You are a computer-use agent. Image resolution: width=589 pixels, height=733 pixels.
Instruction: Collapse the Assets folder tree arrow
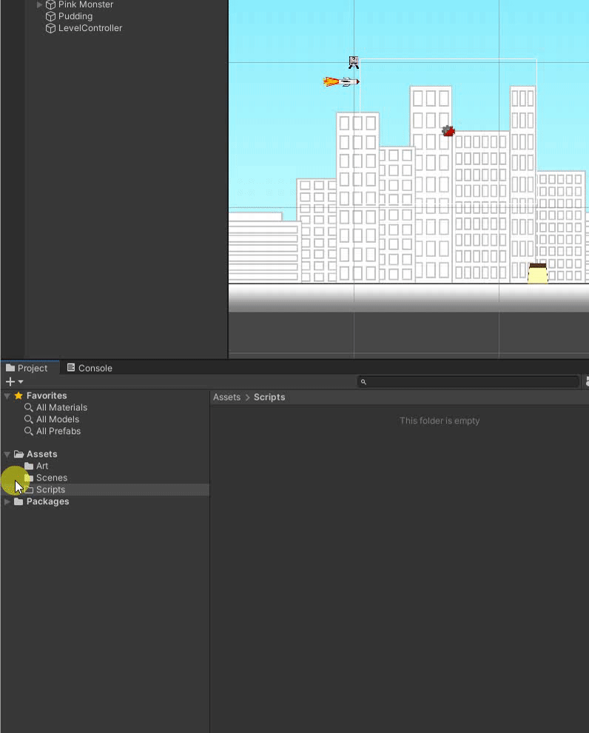pos(7,455)
